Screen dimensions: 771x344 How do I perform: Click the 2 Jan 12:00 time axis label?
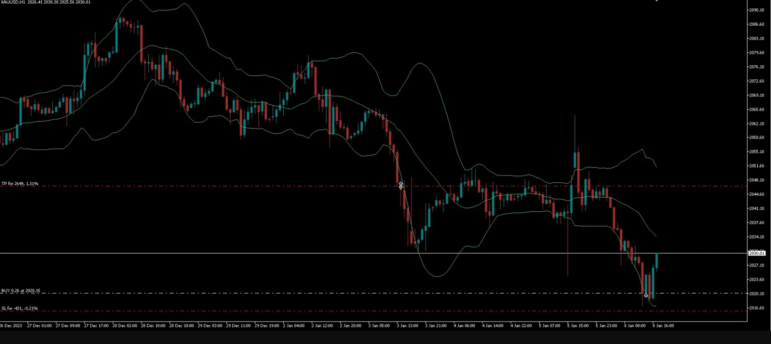point(322,326)
